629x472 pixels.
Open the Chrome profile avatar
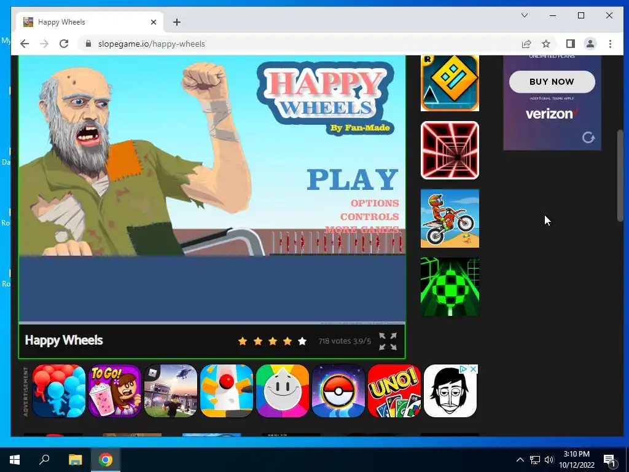click(x=590, y=44)
